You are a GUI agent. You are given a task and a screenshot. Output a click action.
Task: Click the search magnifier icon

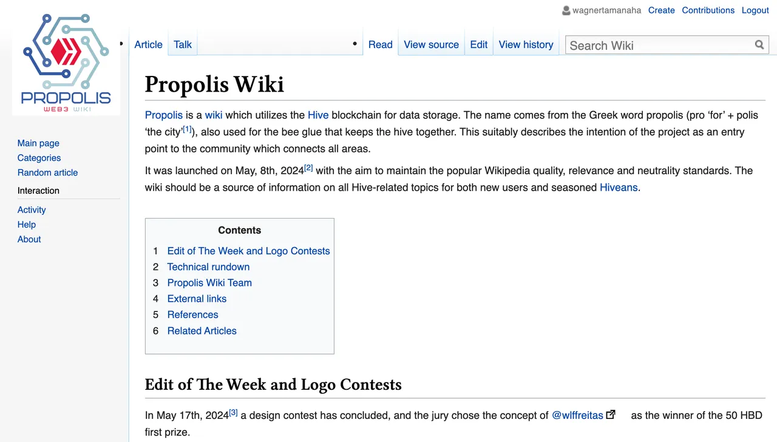[759, 44]
